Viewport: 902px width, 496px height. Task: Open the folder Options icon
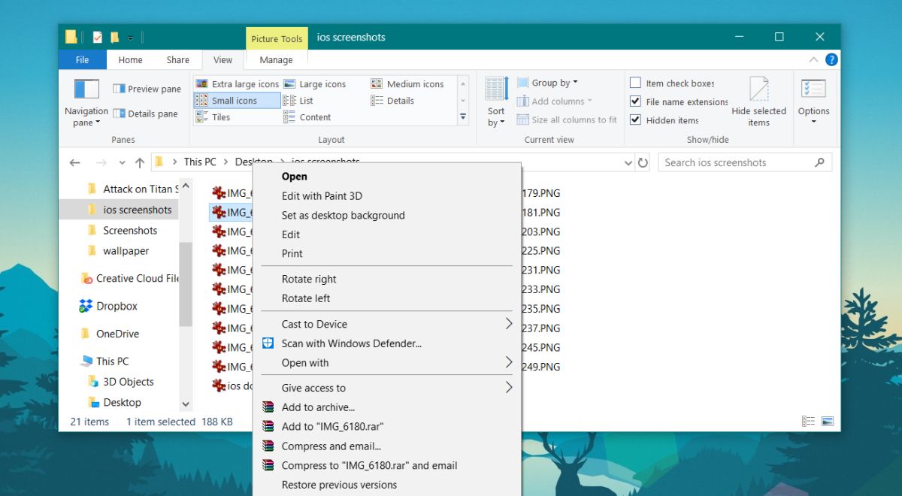click(x=813, y=101)
